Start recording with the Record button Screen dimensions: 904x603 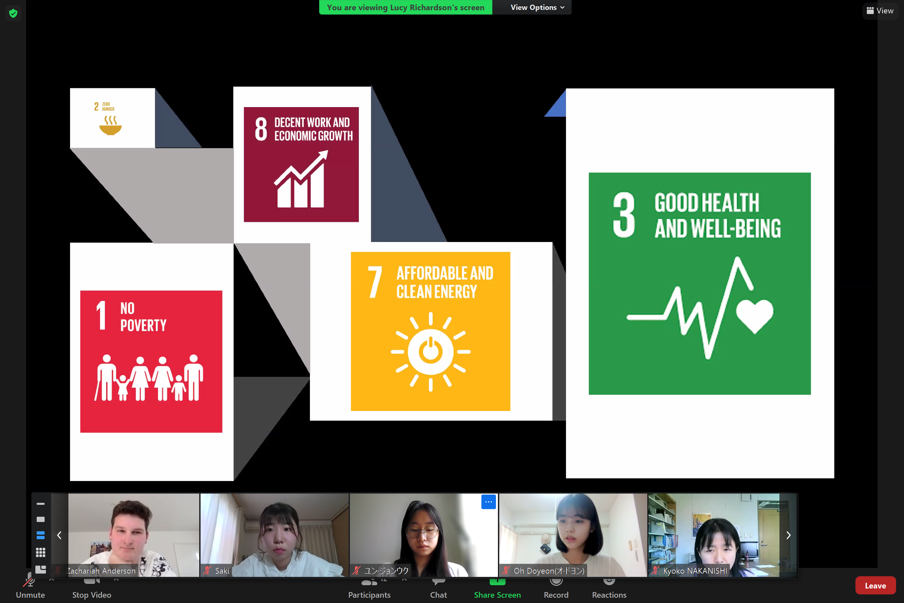click(556, 588)
